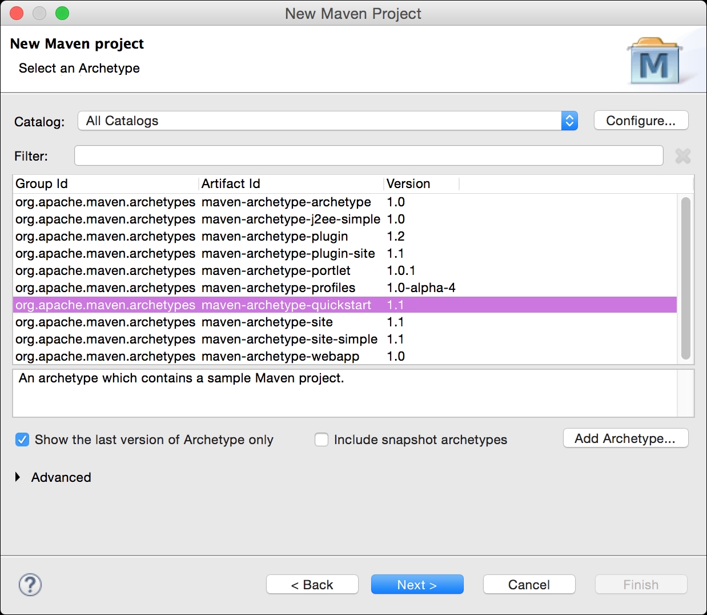Viewport: 707px width, 615px height.
Task: Click the Version column header
Action: coord(421,183)
